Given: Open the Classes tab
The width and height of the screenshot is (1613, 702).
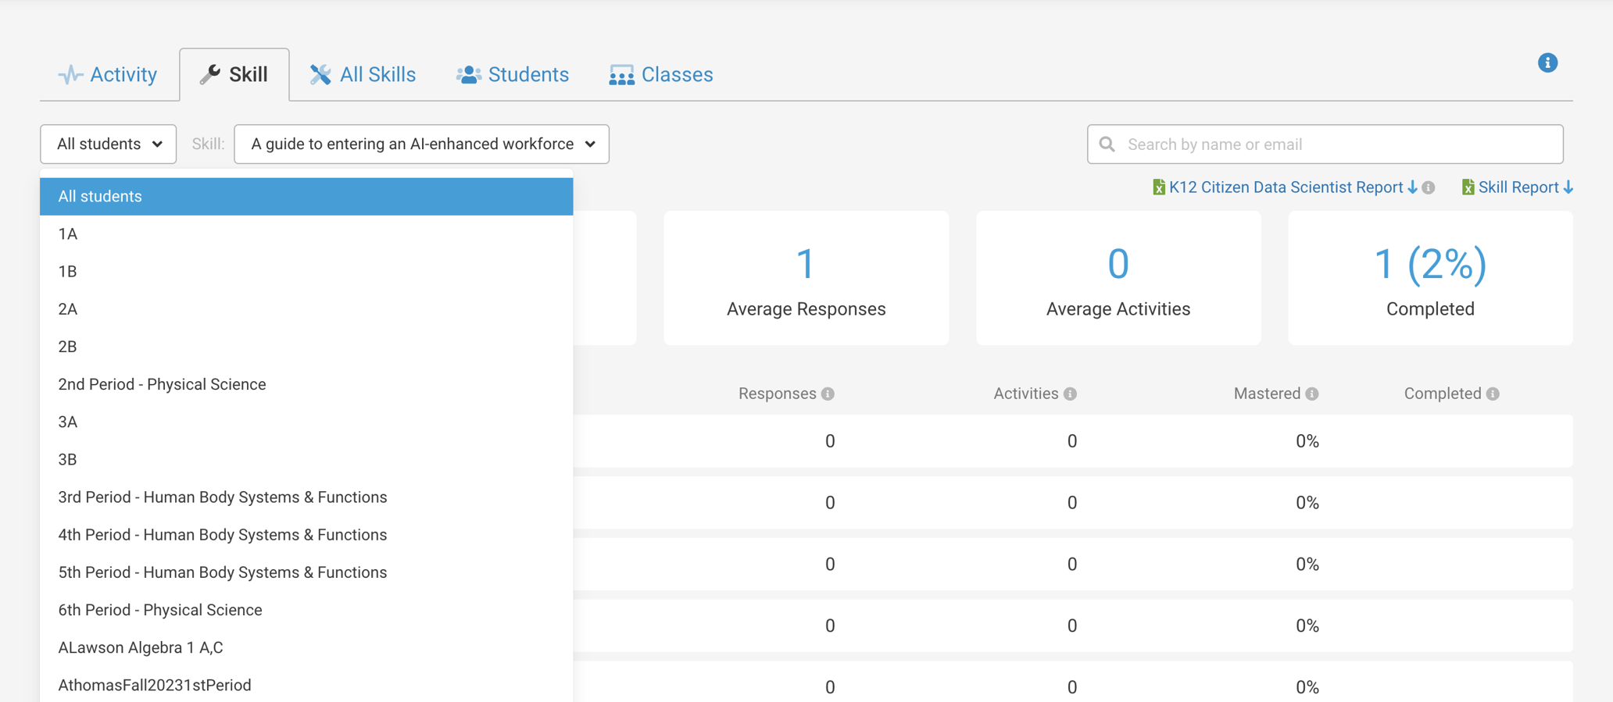Looking at the screenshot, I should (661, 75).
